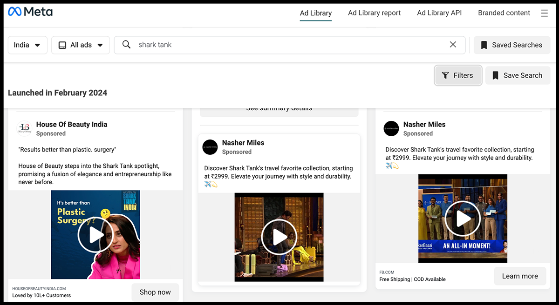Viewport: 559px width, 305px height.
Task: Open the Ad Library report tab
Action: tap(374, 13)
